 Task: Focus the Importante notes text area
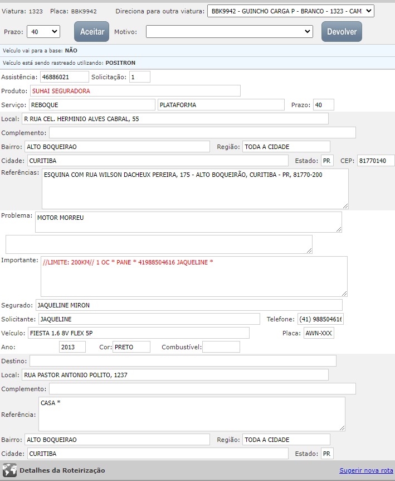click(x=194, y=276)
